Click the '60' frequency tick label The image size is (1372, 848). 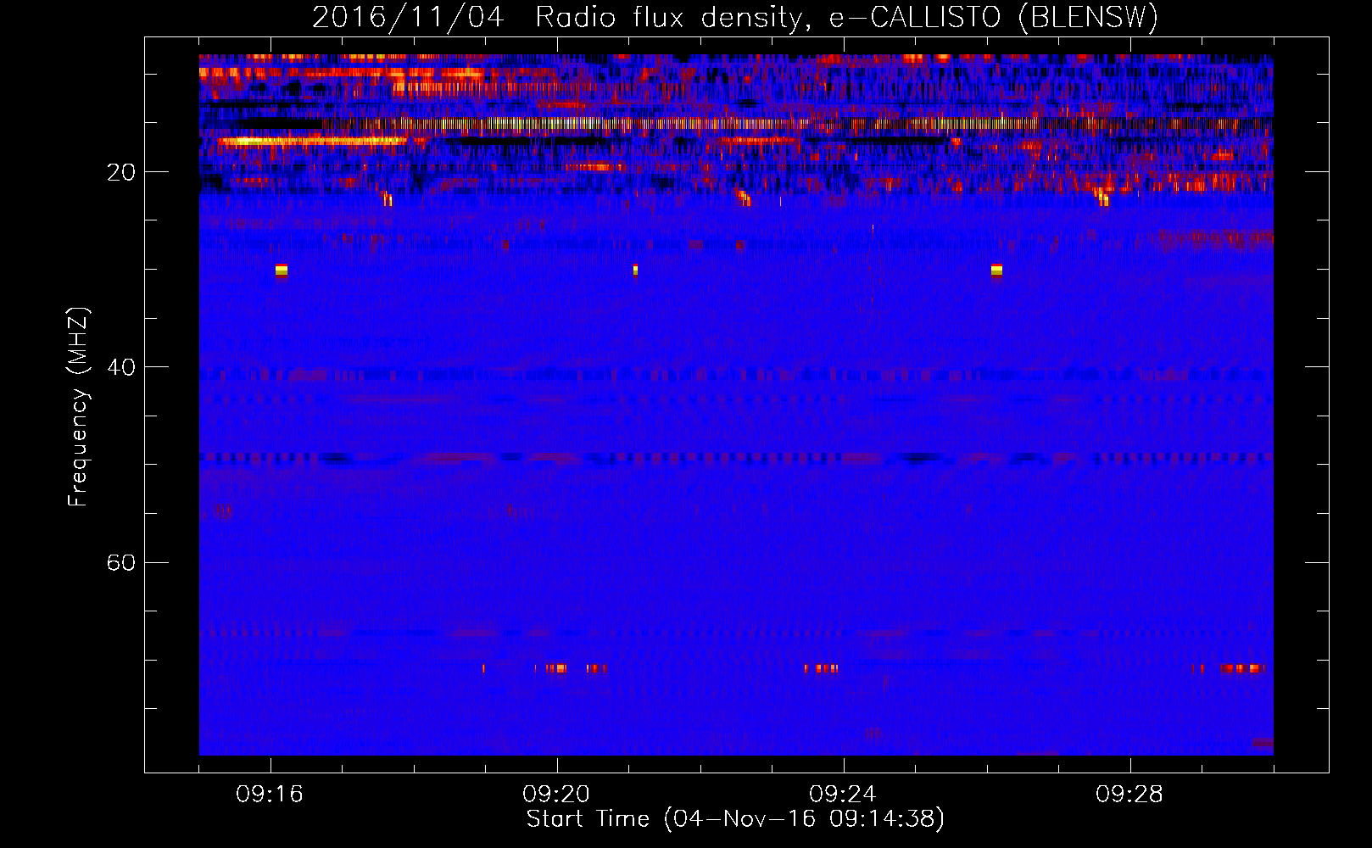pos(120,563)
